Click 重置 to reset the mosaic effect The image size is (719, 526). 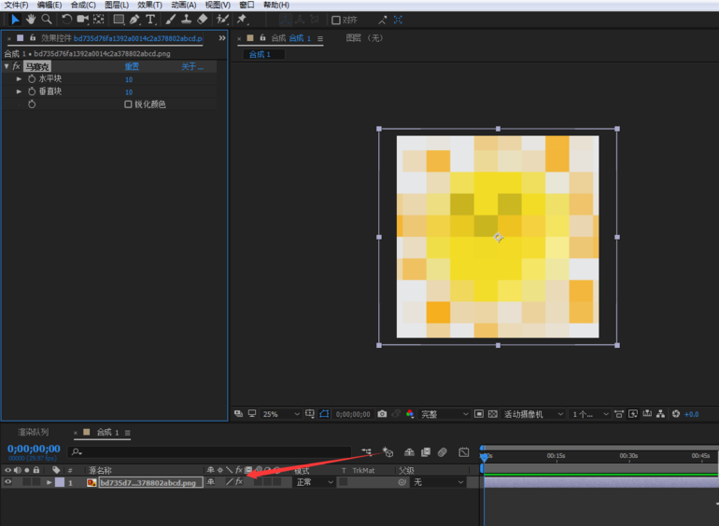(132, 67)
